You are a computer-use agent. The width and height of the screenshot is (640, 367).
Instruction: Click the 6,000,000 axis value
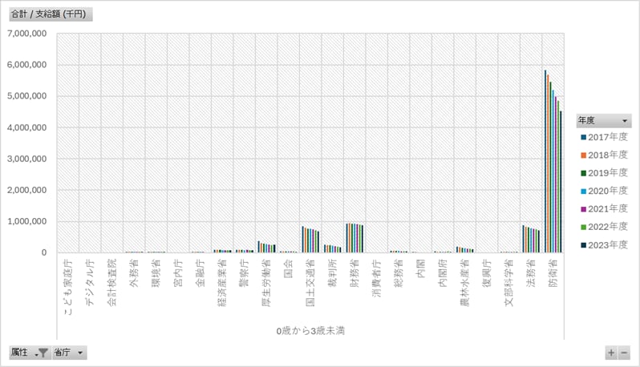pos(26,65)
